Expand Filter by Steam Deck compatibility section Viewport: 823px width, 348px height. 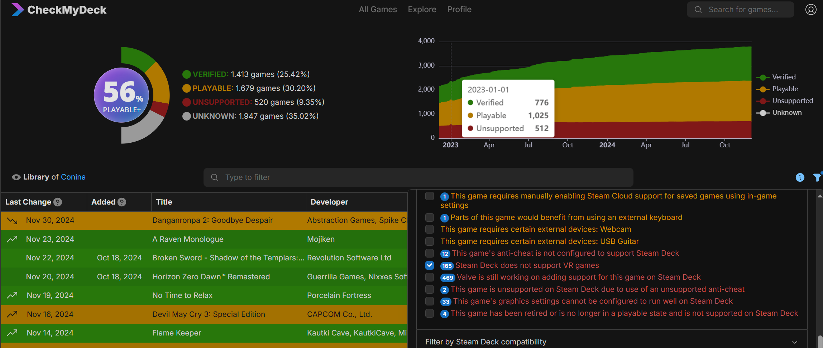(612, 342)
